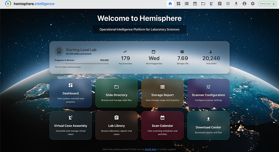Click "79,754 slides to Bronze level" text
This screenshot has width=279, height=152.
67,67
